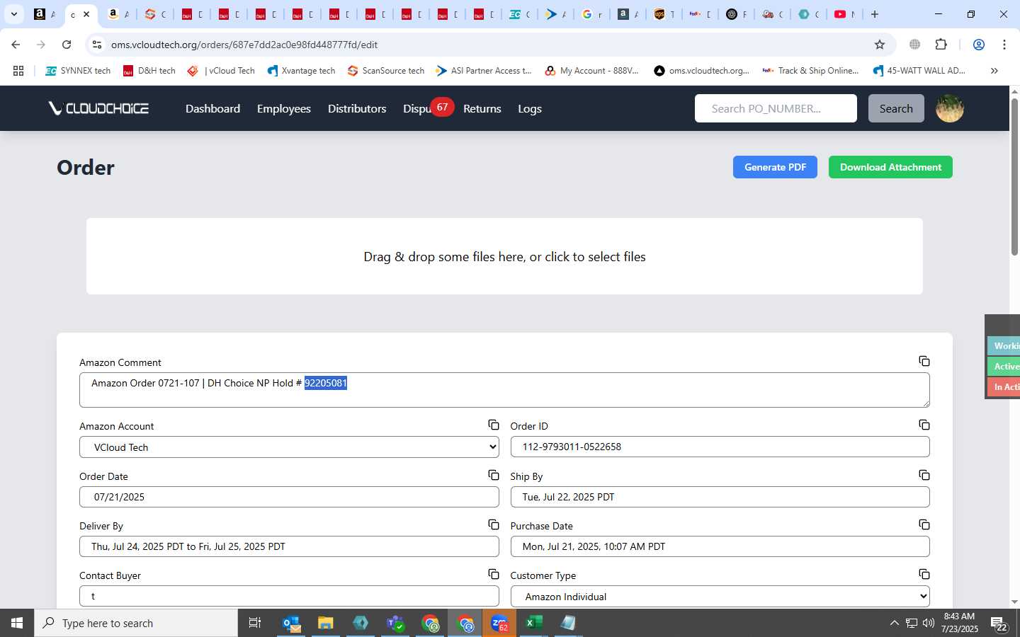Click the file drag and drop area
Screen dimensions: 1020x637
tap(504, 256)
